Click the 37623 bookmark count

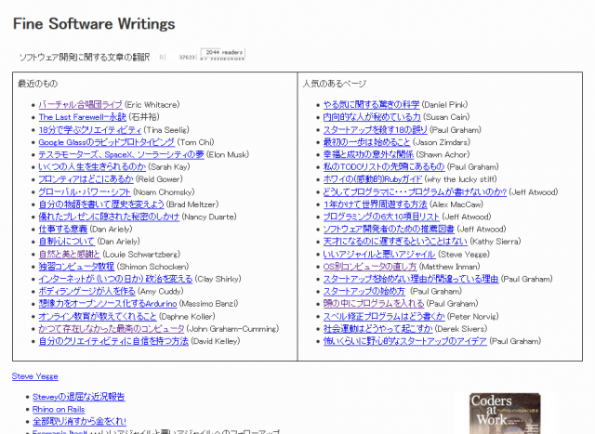pos(186,58)
